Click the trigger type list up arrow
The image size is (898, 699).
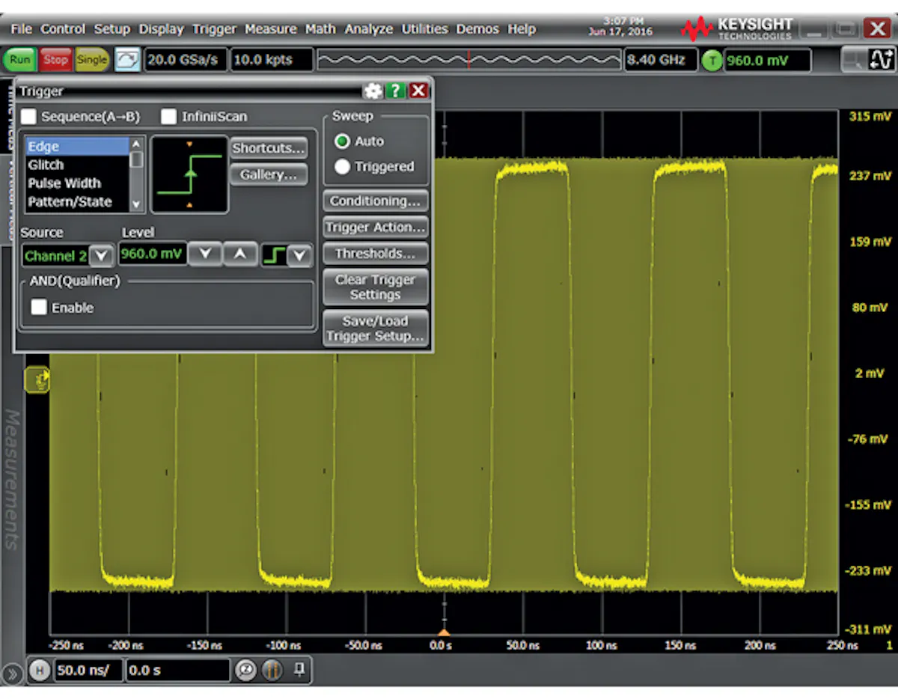(x=136, y=144)
